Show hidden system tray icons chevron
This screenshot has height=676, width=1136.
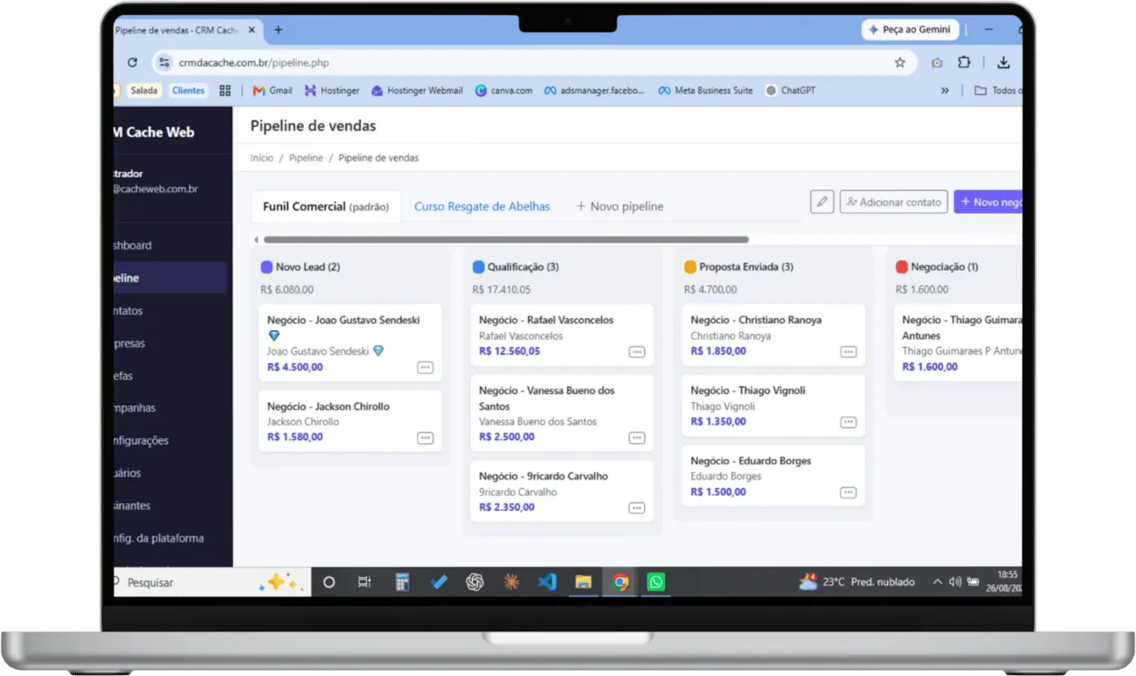[938, 582]
